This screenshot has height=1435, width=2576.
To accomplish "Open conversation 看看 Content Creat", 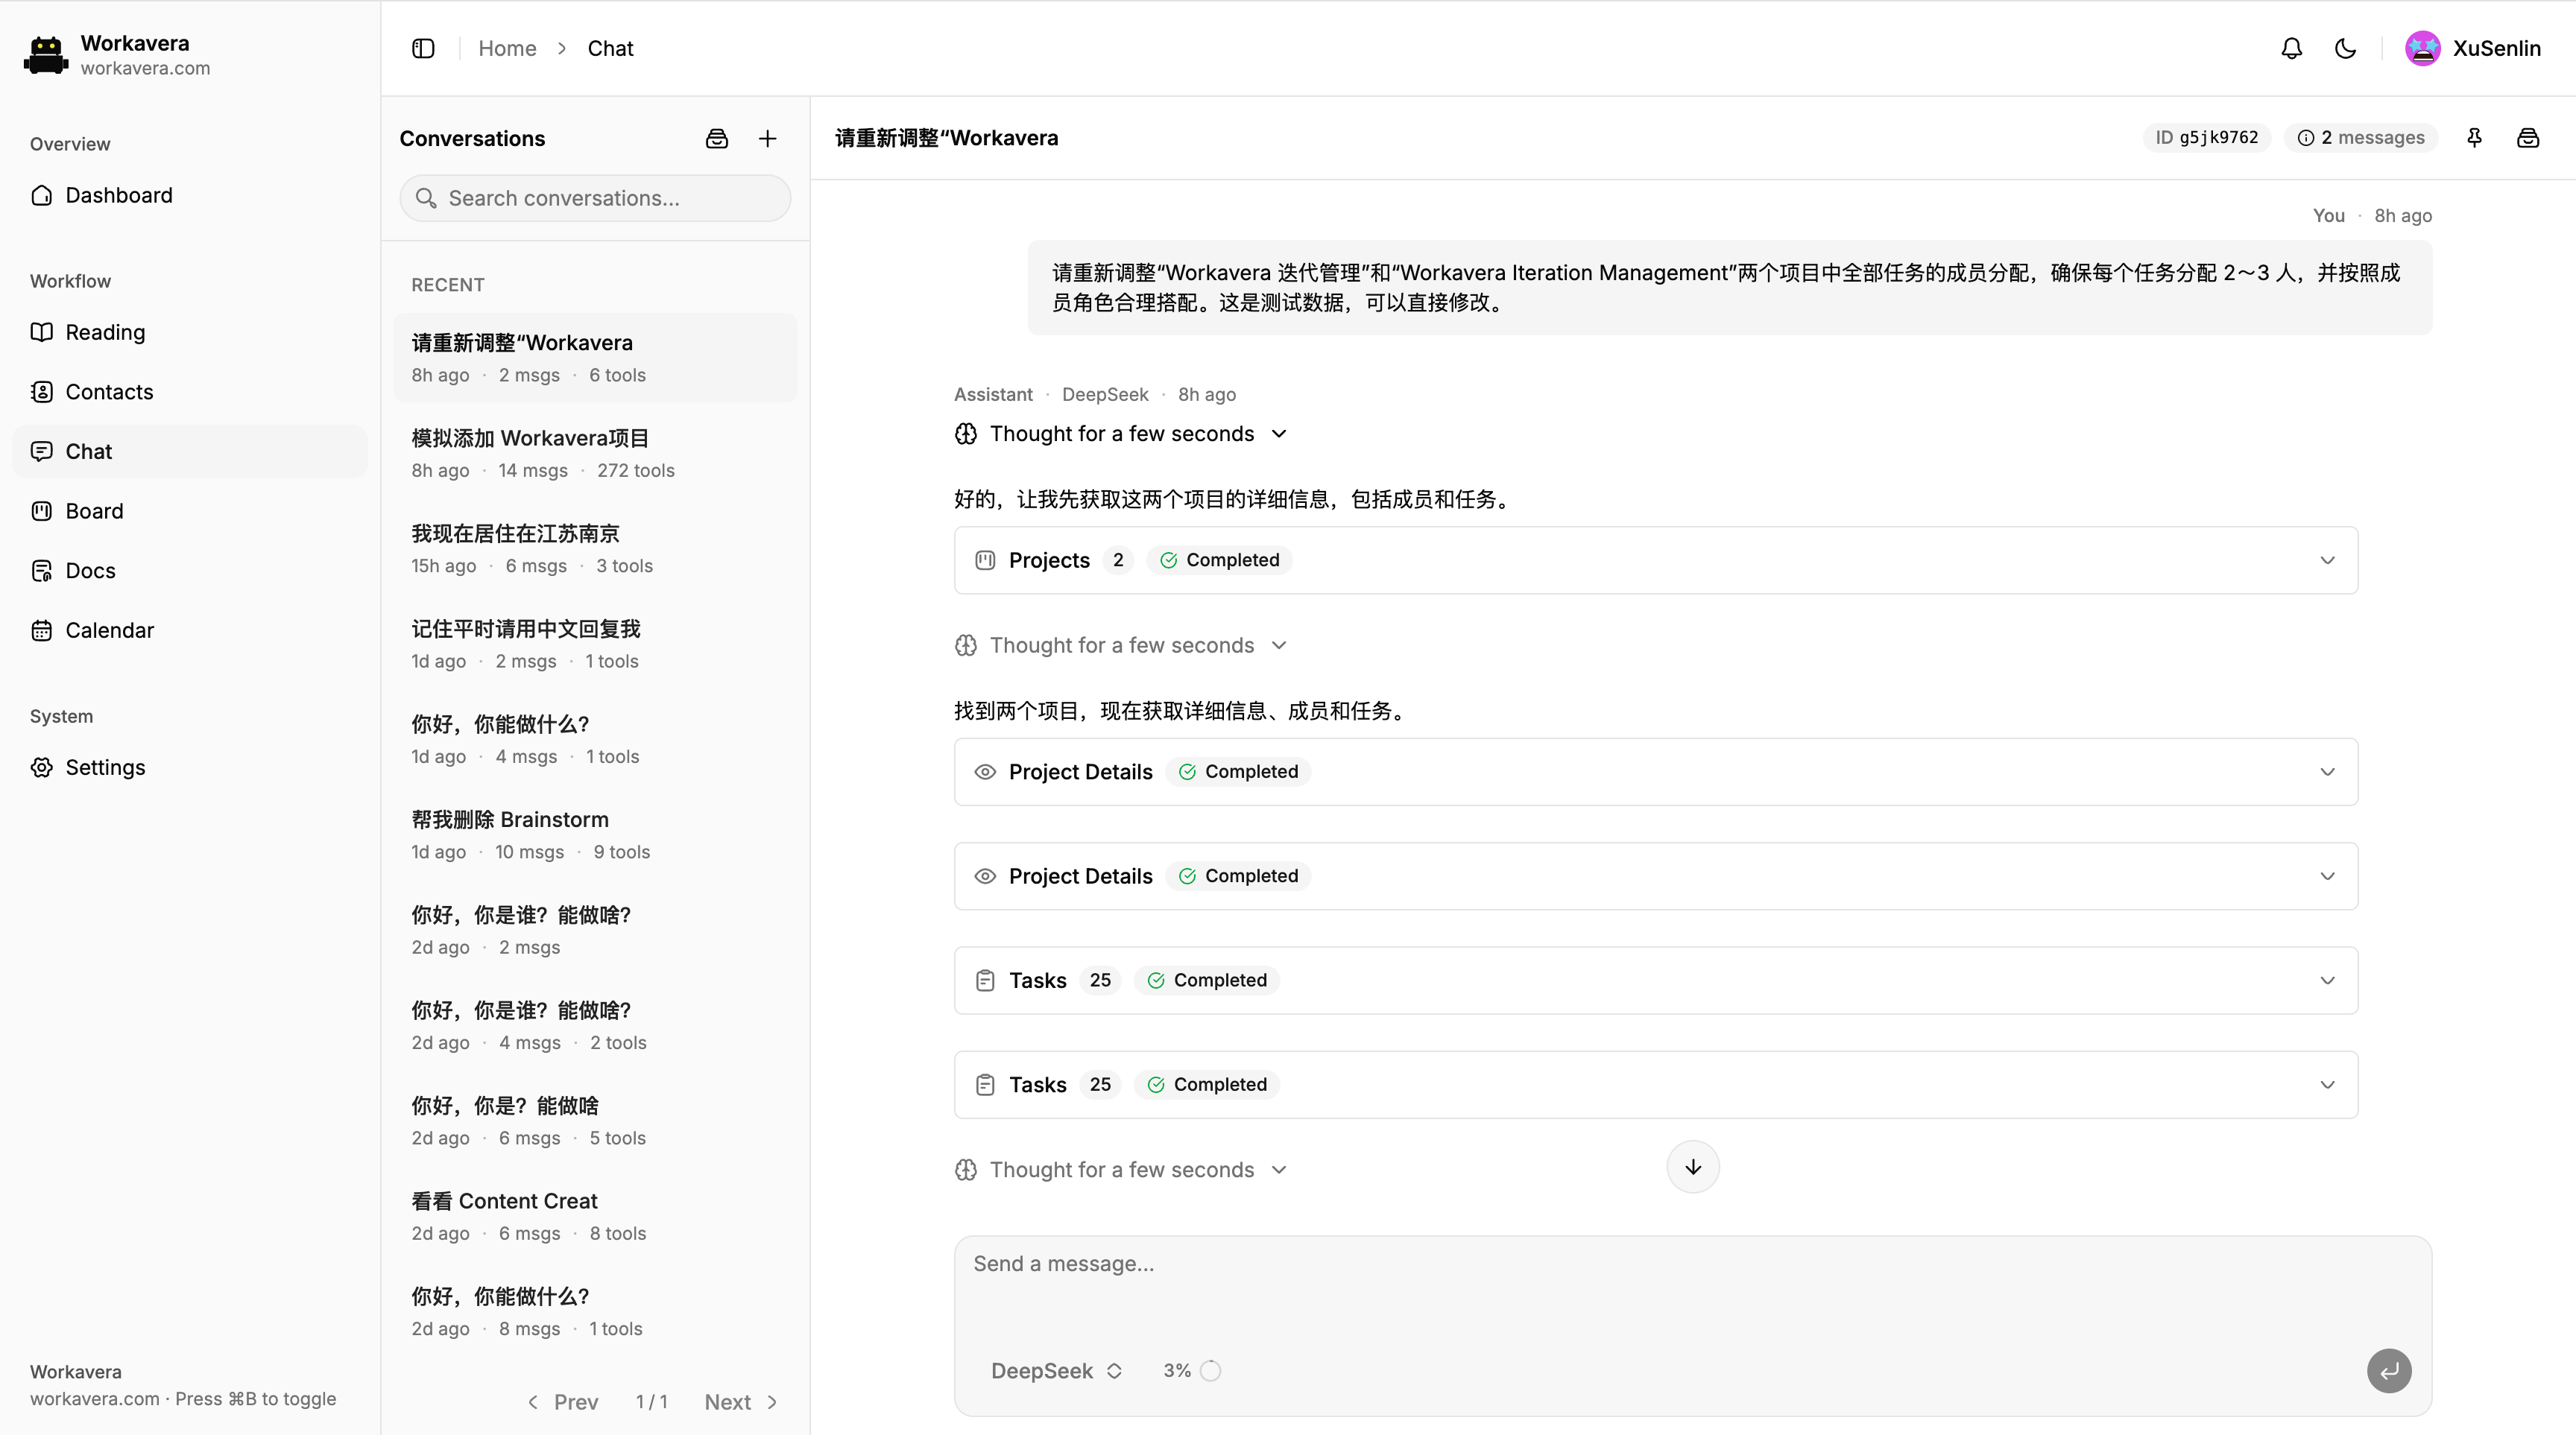I will click(x=595, y=1216).
